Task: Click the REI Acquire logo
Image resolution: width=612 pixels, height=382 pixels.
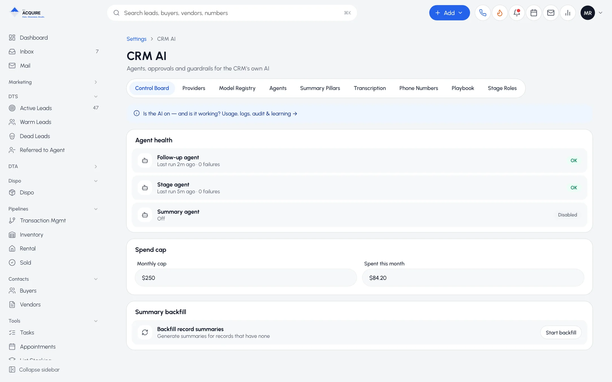Action: point(26,13)
